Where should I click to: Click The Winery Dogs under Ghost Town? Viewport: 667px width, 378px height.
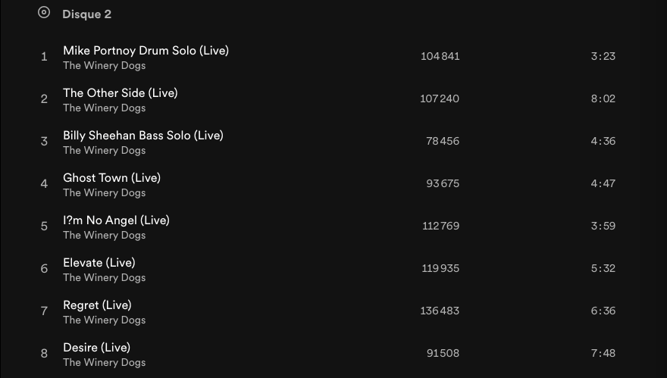pyautogui.click(x=104, y=193)
